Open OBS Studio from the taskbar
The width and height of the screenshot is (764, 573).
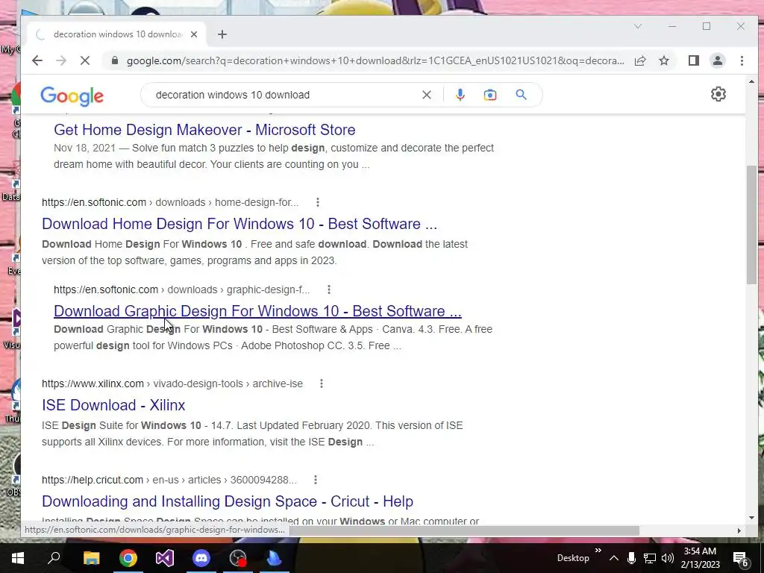point(238,558)
